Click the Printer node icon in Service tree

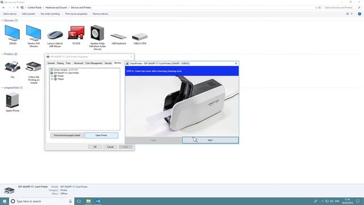click(x=55, y=76)
